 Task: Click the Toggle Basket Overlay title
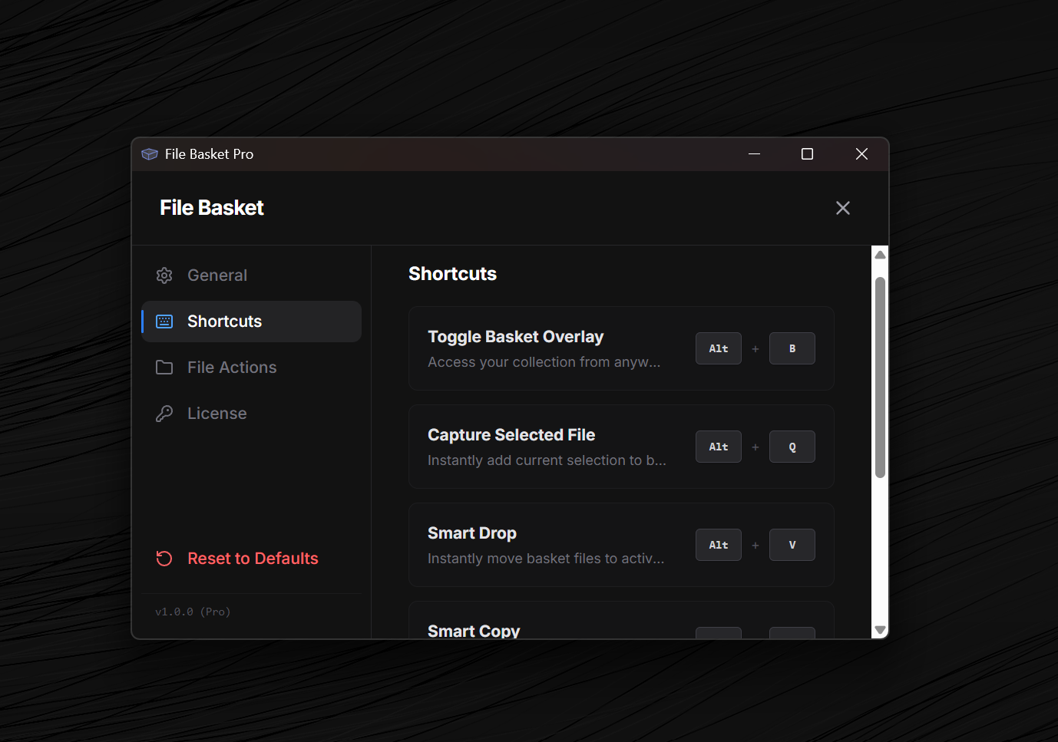click(515, 337)
